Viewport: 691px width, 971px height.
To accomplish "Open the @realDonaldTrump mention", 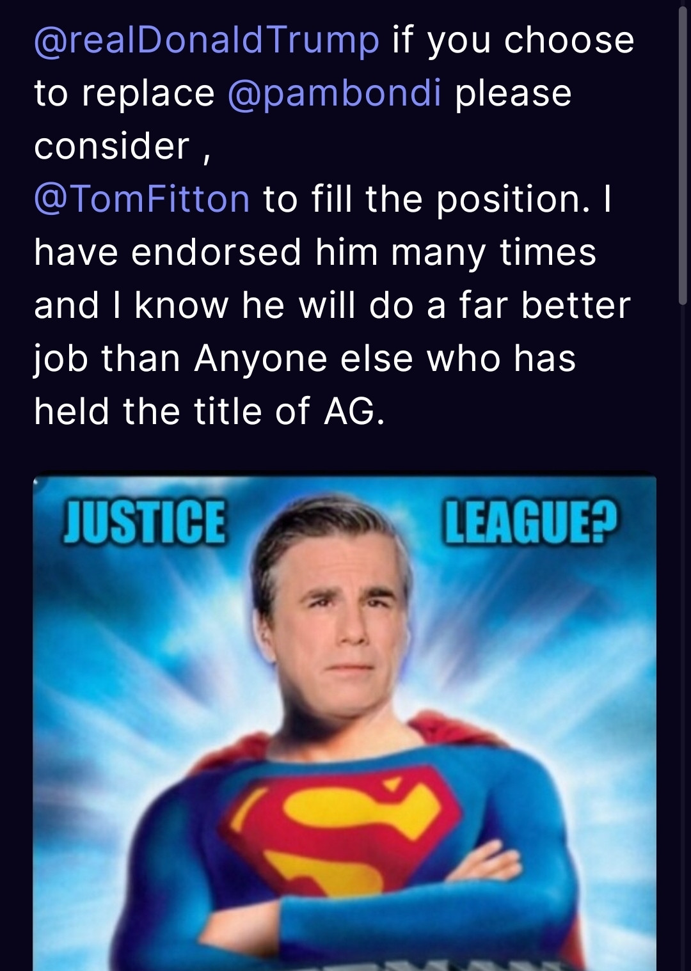I will (x=206, y=40).
